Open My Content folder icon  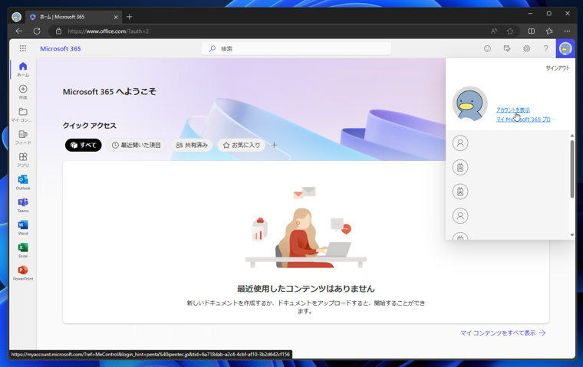click(x=23, y=114)
